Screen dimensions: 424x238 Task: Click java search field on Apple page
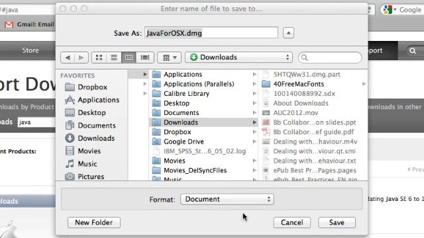pos(37,122)
